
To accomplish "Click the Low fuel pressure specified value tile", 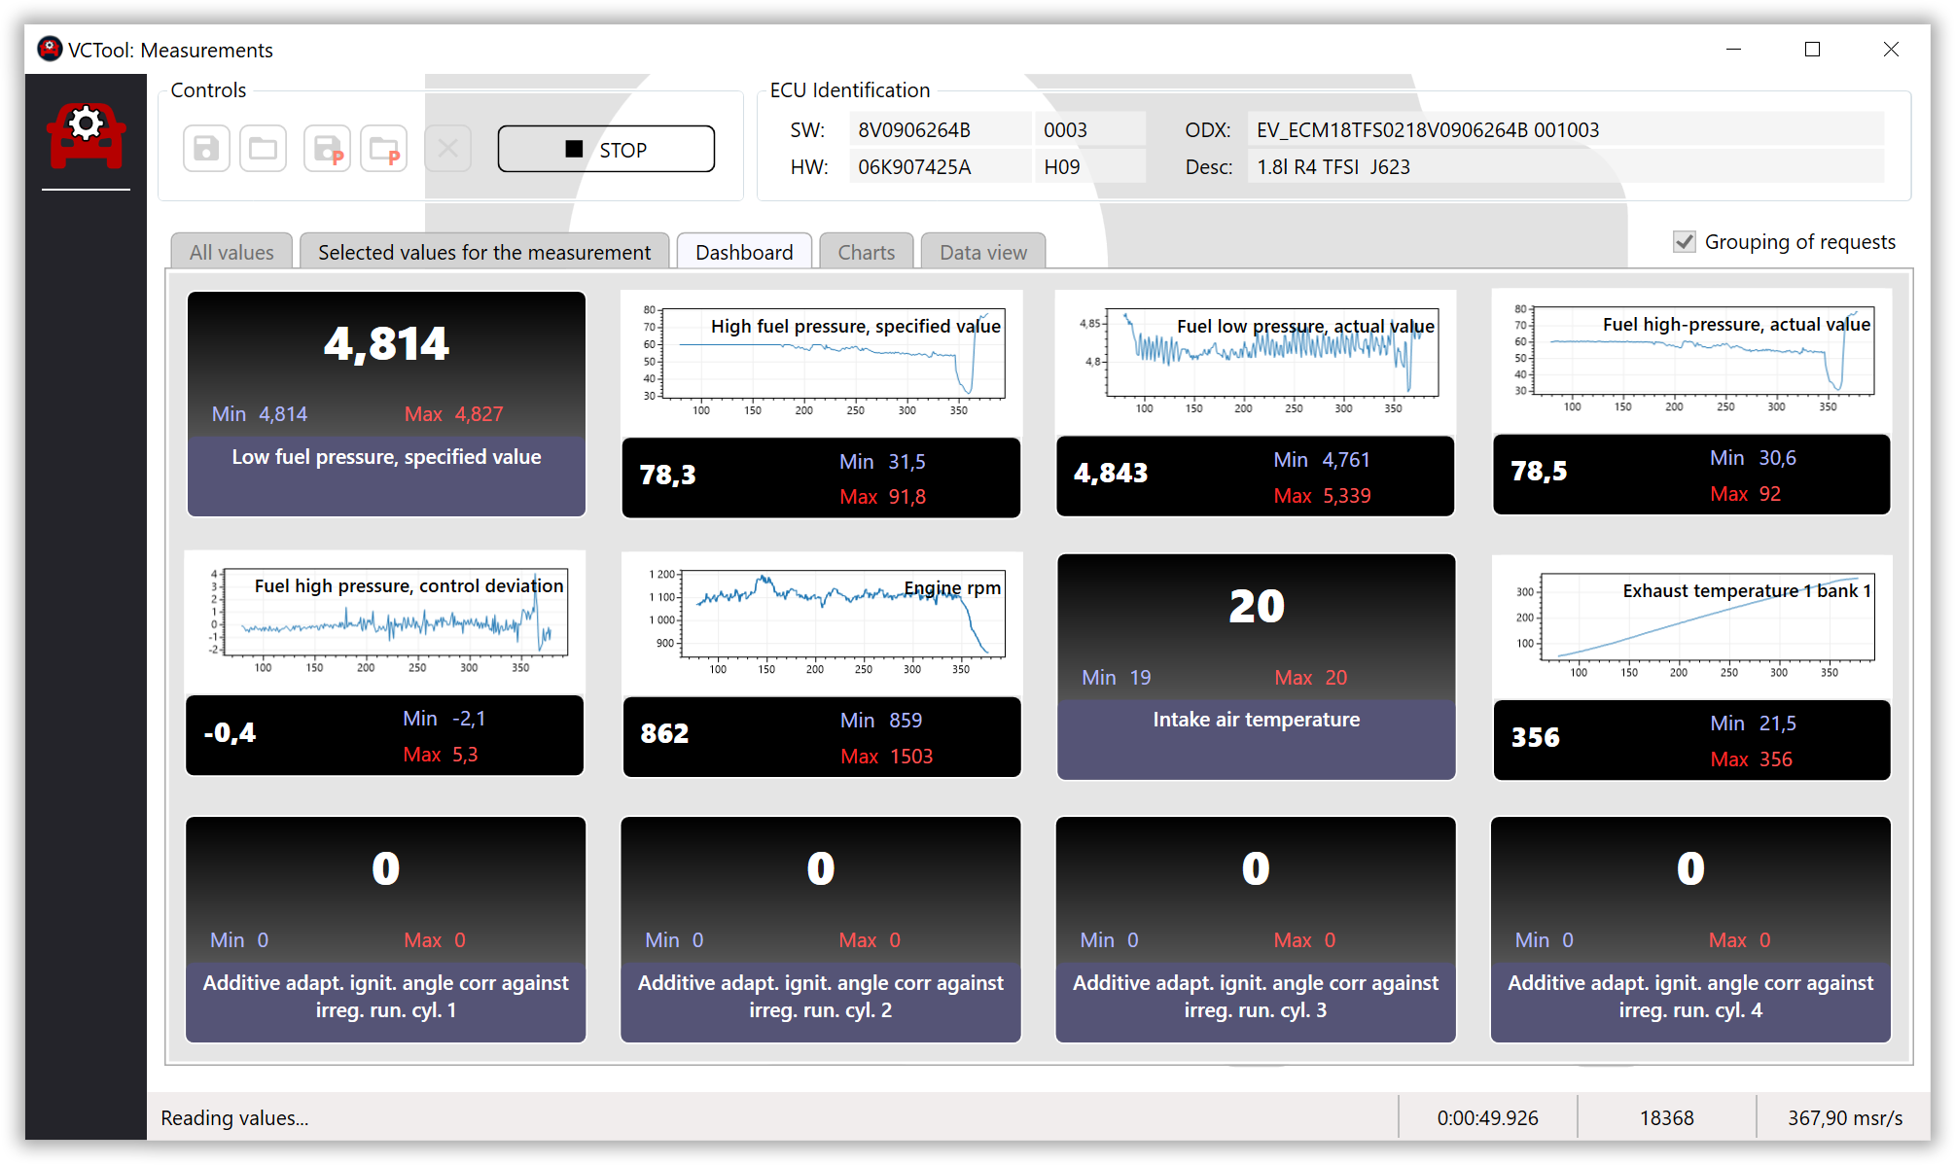I will (386, 404).
